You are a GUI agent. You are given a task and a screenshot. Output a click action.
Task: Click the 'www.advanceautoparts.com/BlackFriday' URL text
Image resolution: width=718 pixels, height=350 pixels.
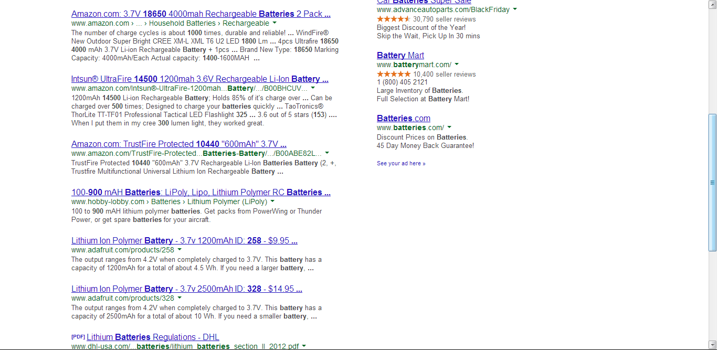444,10
